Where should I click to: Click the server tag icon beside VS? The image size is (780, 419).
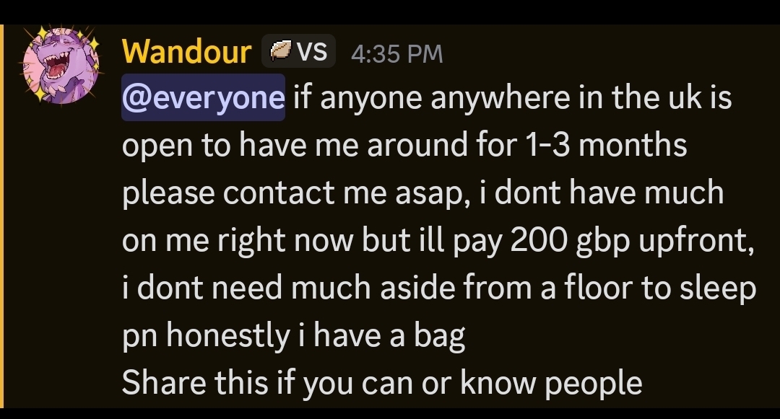tap(279, 52)
